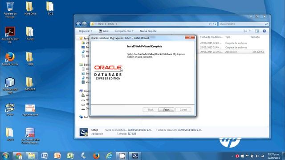Viewport: 285px width, 160px height.
Task: Open Explorer help question-mark icon
Action: 264,31
